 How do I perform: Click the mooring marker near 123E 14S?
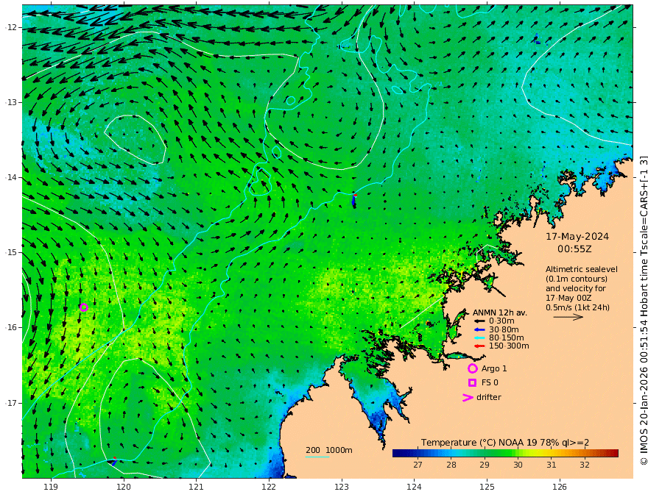tap(354, 200)
